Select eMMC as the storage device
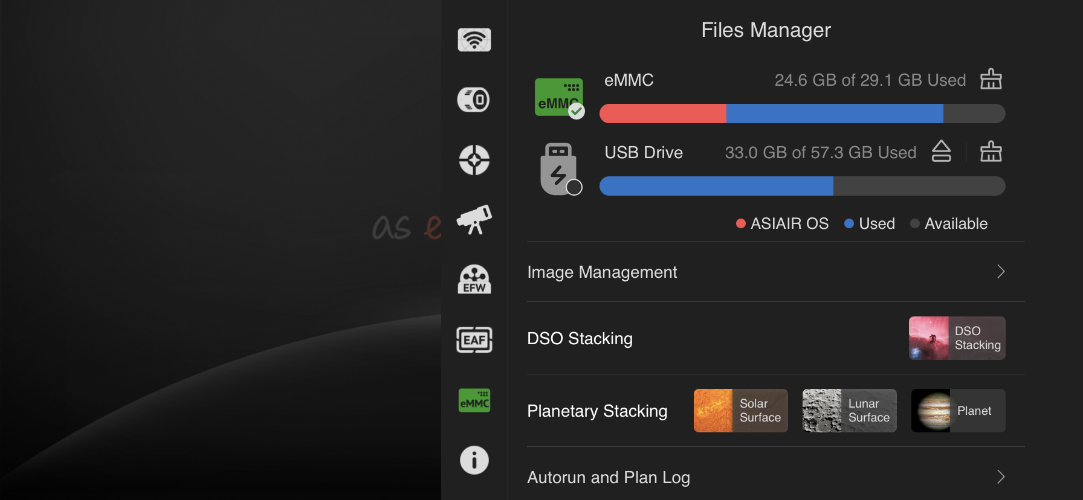 coord(559,97)
